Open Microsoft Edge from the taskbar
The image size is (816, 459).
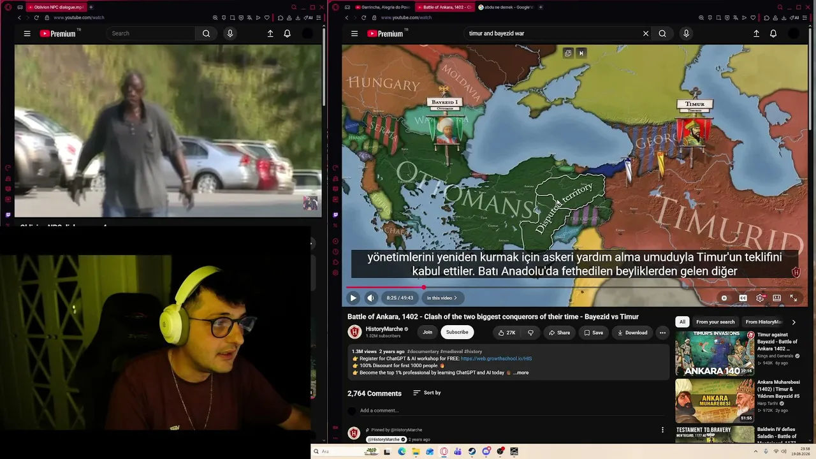pyautogui.click(x=402, y=451)
